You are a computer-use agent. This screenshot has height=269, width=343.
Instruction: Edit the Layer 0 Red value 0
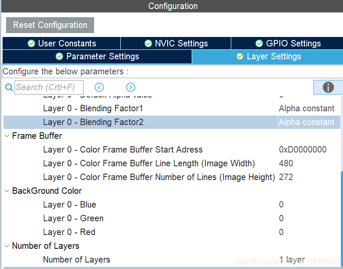pyautogui.click(x=281, y=232)
